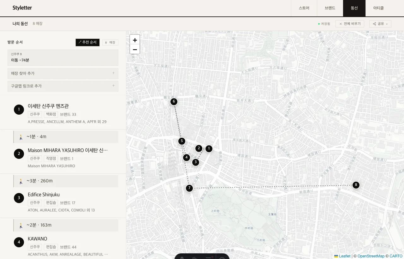Click the 저장됨 saved status indicator
This screenshot has width=404, height=259.
pyautogui.click(x=324, y=24)
